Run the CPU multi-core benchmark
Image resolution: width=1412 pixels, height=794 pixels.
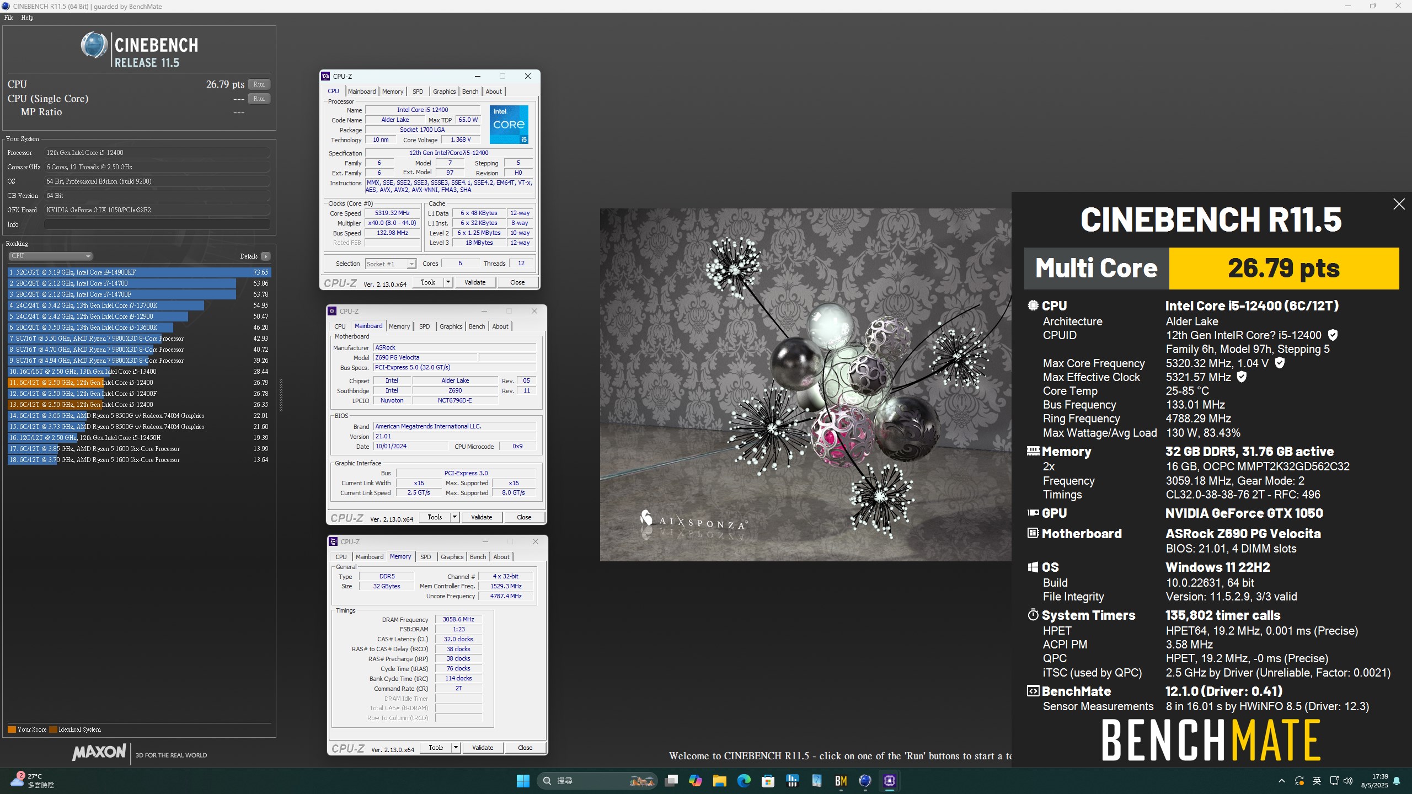coord(259,84)
